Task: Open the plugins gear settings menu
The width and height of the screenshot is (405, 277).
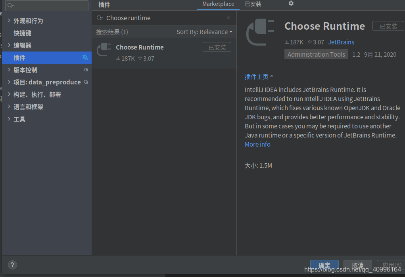Action: coord(291,3)
